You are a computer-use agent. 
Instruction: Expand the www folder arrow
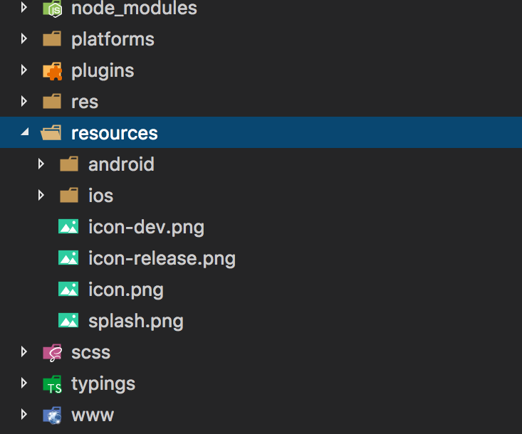tap(24, 414)
